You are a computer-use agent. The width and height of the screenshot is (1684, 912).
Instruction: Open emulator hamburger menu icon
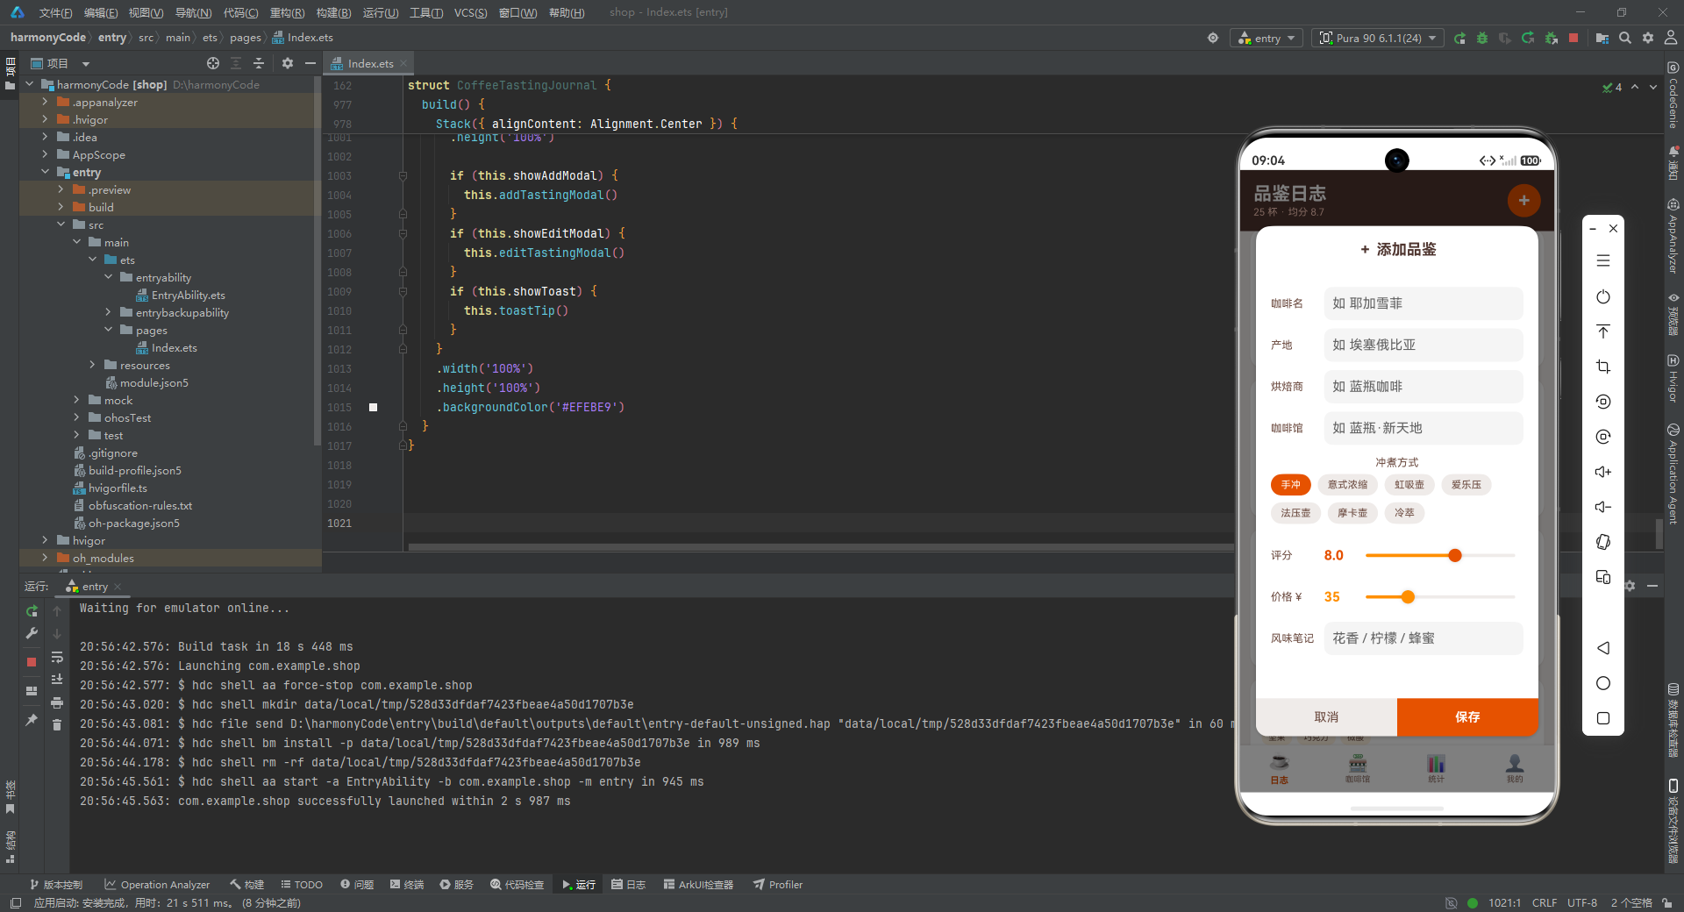point(1603,260)
